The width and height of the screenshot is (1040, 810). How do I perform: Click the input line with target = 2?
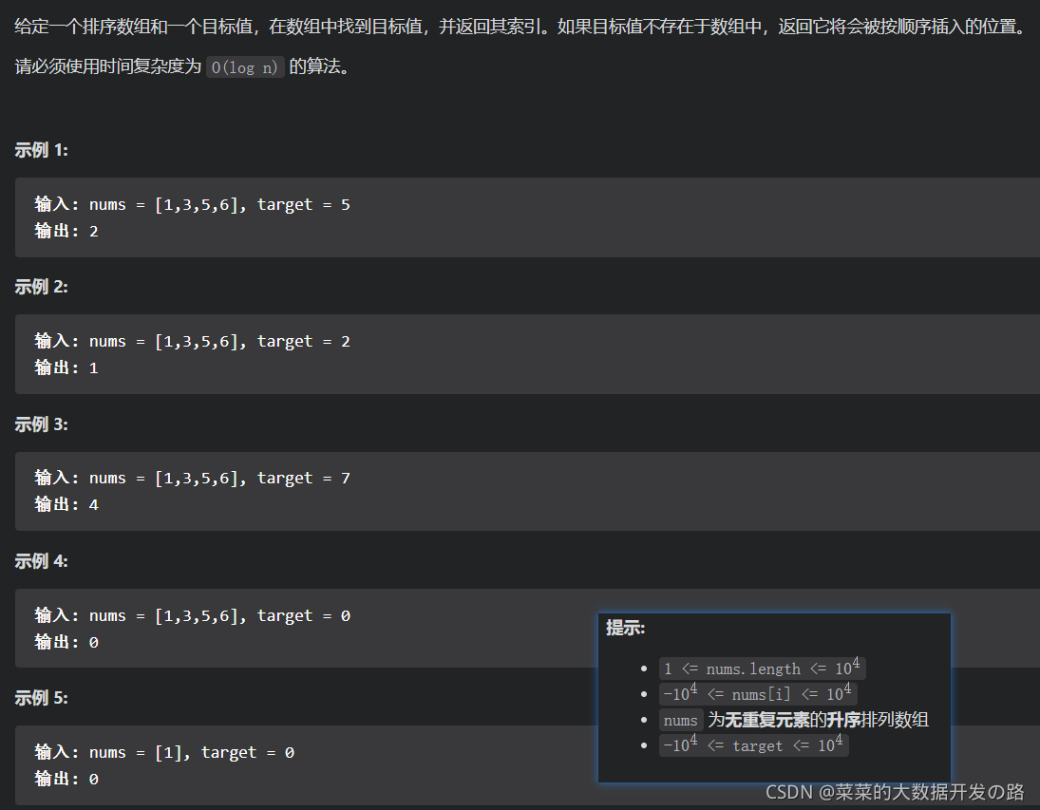(193, 341)
